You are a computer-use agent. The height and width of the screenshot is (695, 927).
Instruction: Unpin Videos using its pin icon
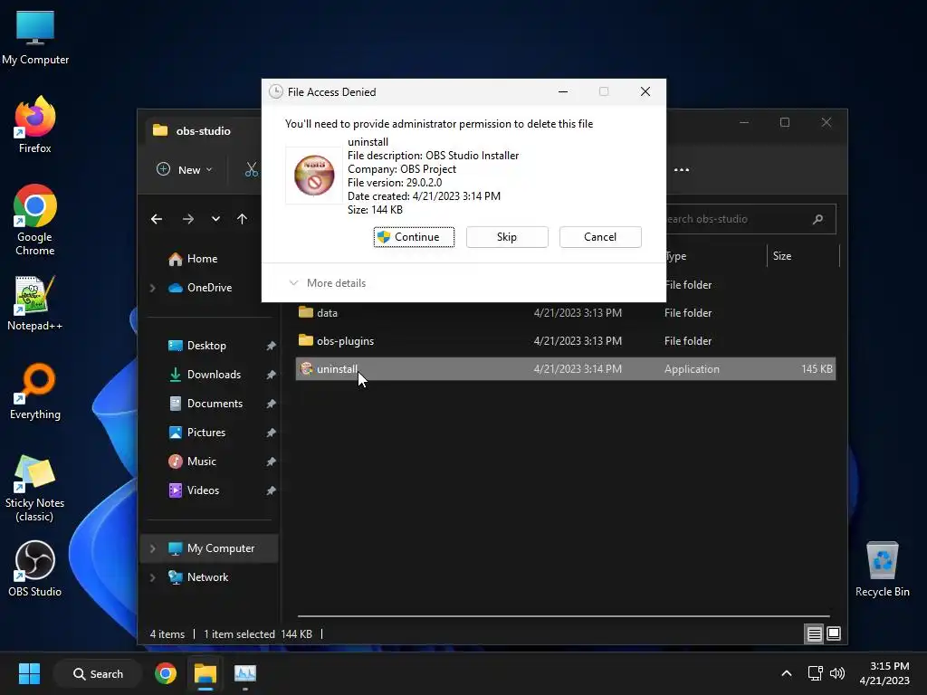(271, 490)
